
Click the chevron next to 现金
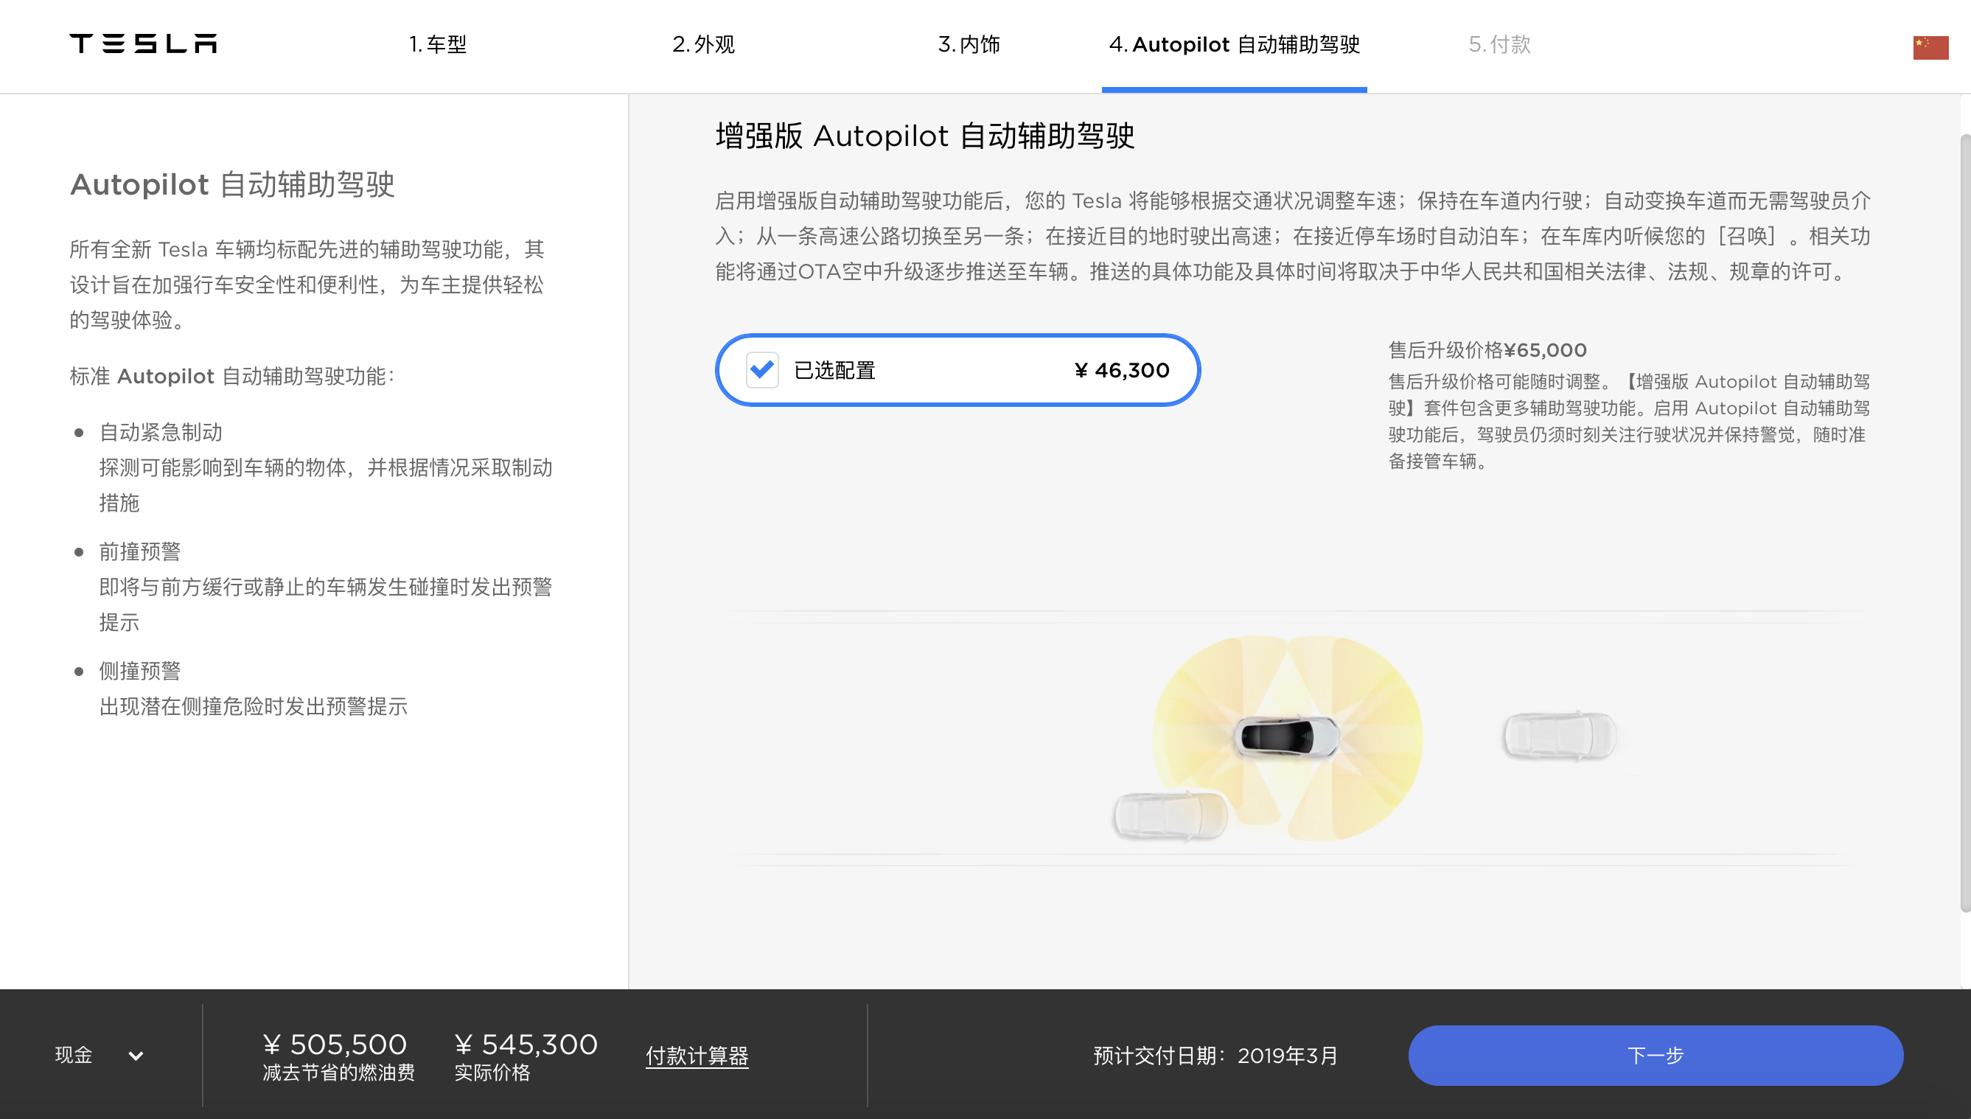pyautogui.click(x=136, y=1056)
